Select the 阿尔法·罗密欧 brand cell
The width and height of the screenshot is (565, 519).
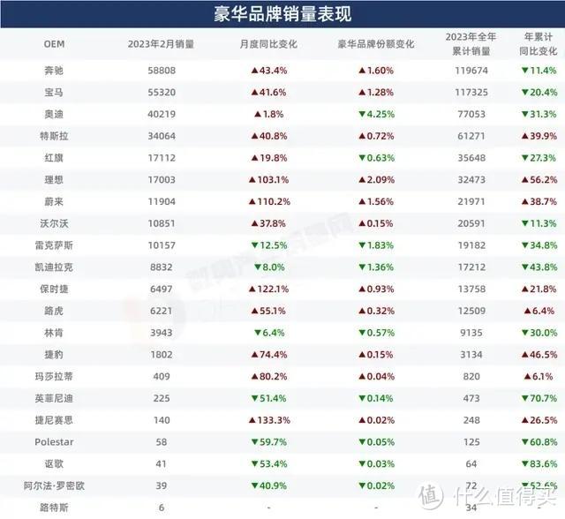pyautogui.click(x=54, y=485)
